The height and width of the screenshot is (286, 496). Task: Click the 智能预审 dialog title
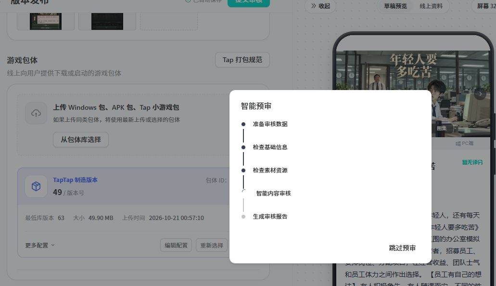(256, 106)
